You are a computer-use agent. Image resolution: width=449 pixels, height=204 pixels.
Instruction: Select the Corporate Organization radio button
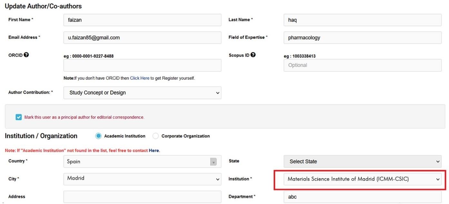[x=156, y=136]
